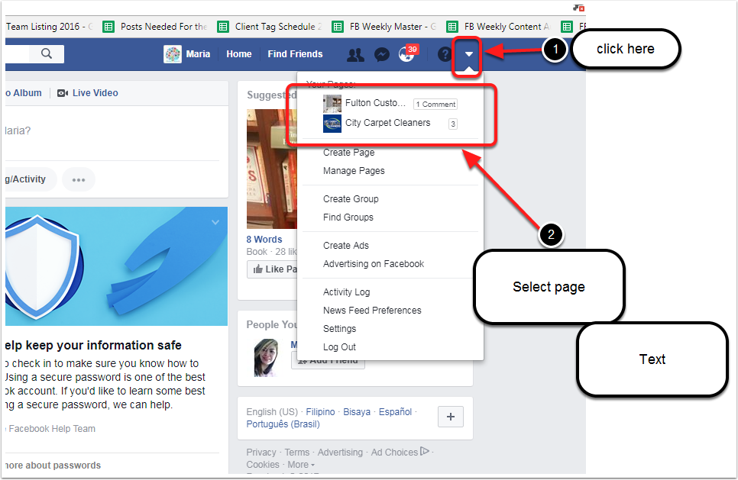Expand the security card chevron
This screenshot has width=738, height=480.
click(x=215, y=222)
